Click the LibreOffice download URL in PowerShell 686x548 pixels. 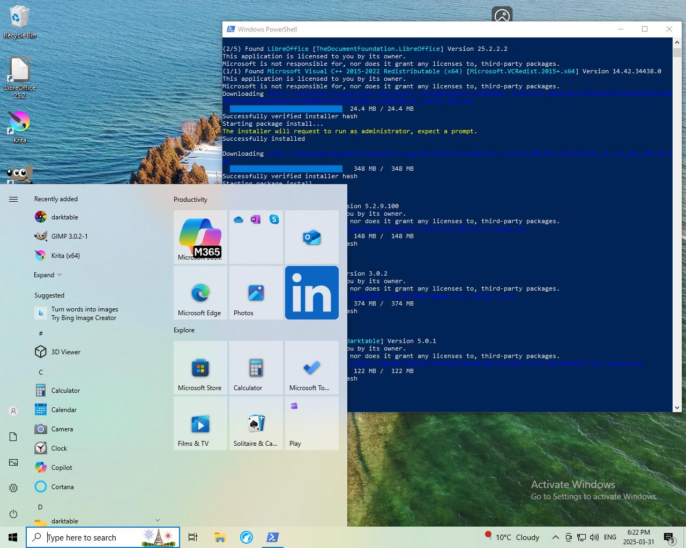[469, 154]
